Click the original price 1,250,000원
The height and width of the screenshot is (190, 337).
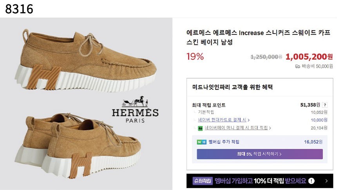[266, 57]
